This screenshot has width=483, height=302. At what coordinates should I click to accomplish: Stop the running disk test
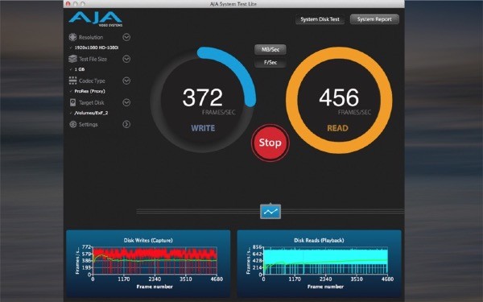coord(270,143)
